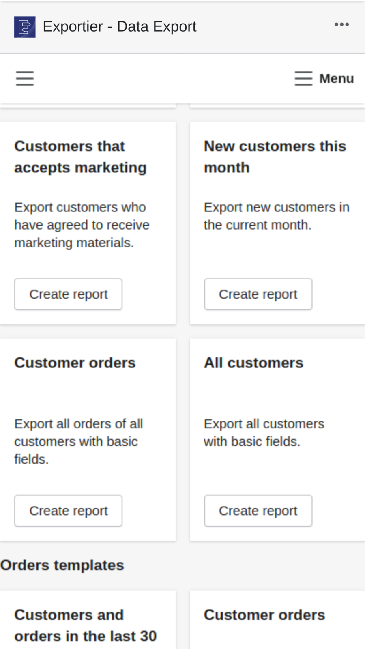The height and width of the screenshot is (649, 365).
Task: Create report for Customer orders
Action: (x=68, y=510)
